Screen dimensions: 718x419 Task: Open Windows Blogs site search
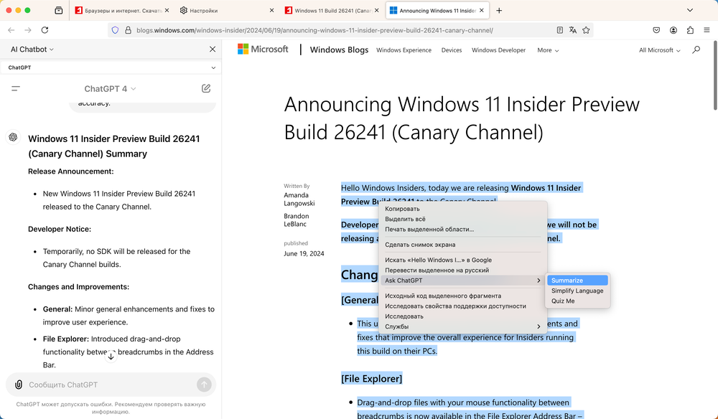pyautogui.click(x=696, y=50)
